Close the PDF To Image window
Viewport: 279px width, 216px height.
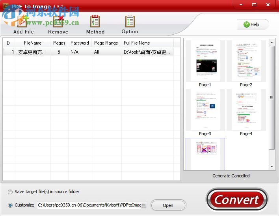(268, 5)
